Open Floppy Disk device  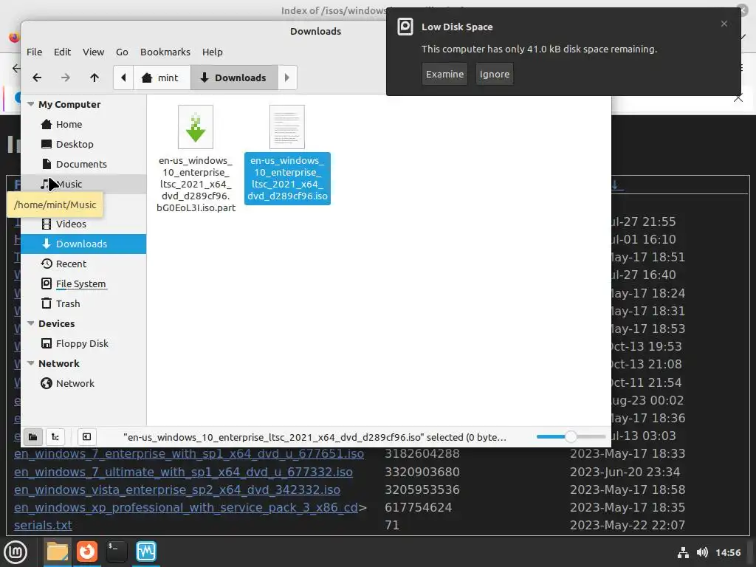tap(83, 344)
